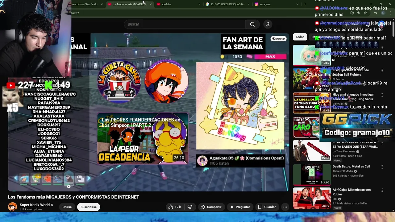395x222 pixels.
Task: Switch to the SSJ DIOS GEKISHIN SQUADRA tab
Action: click(x=227, y=4)
